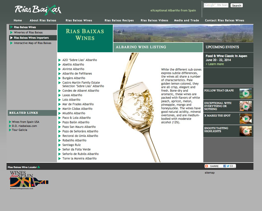This screenshot has width=262, height=211.
Task: Open Albariño de Fefiñanes
Action: pos(77,74)
